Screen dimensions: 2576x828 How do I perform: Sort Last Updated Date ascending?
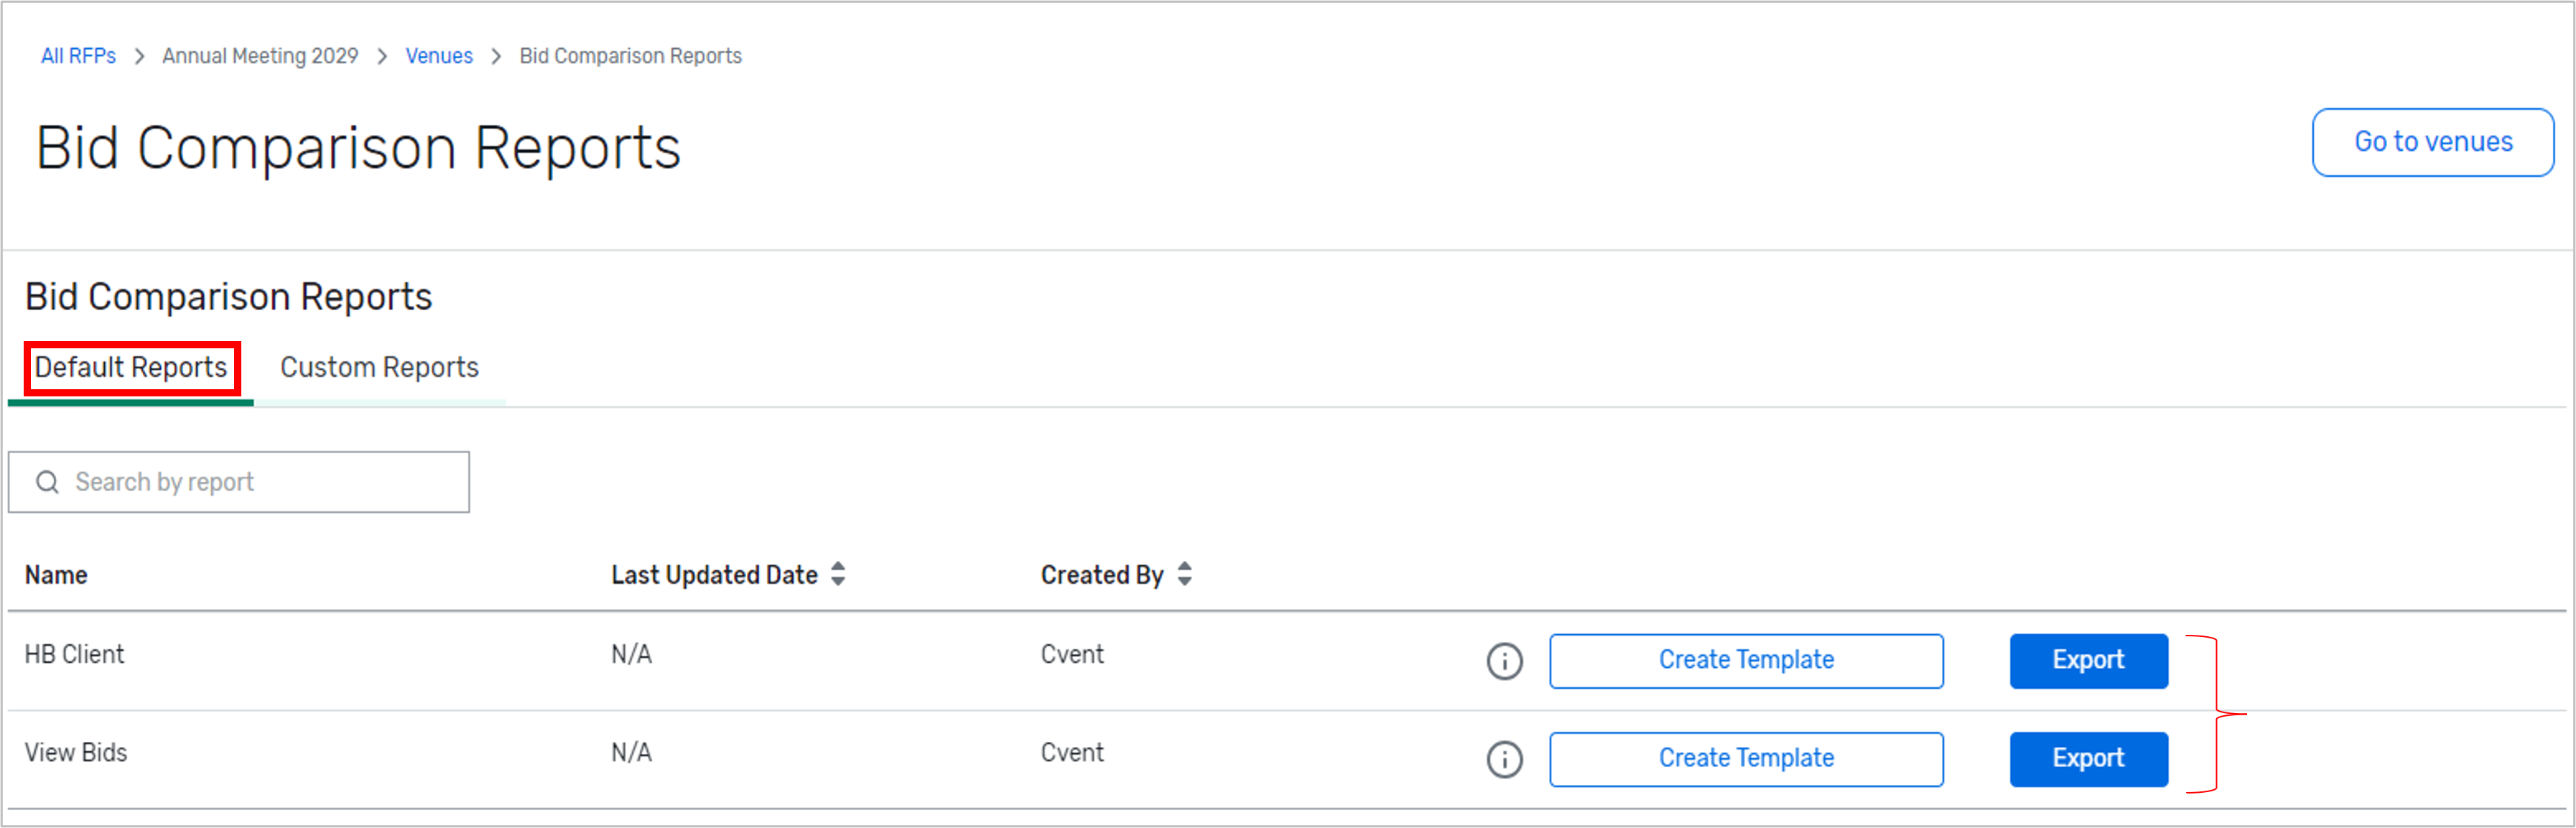(x=840, y=567)
